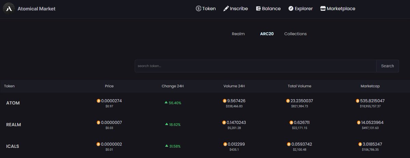Sort by the Change 24H column header
Image resolution: width=410 pixels, height=158 pixels.
coord(173,86)
